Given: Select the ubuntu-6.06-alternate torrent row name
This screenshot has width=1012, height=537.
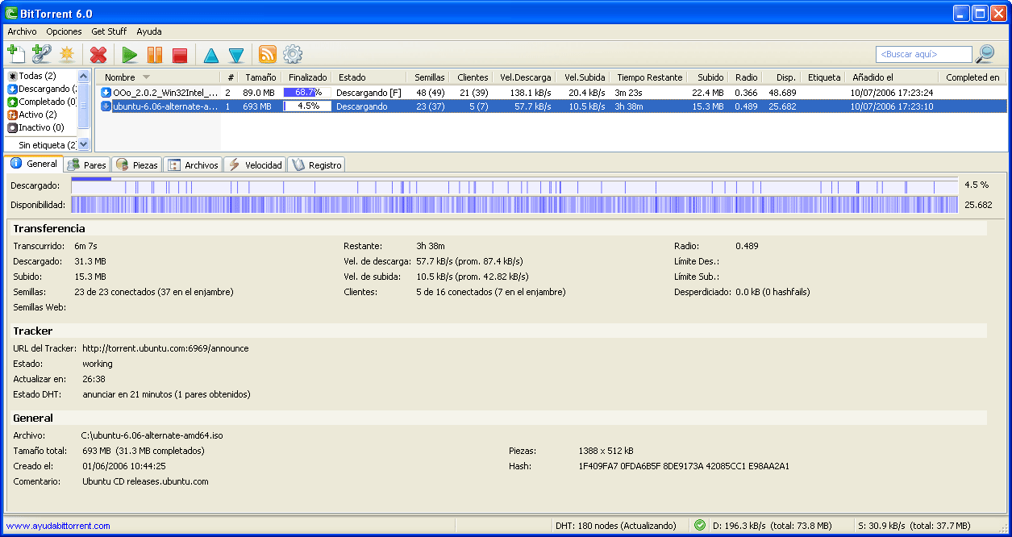Looking at the screenshot, I should (x=165, y=106).
